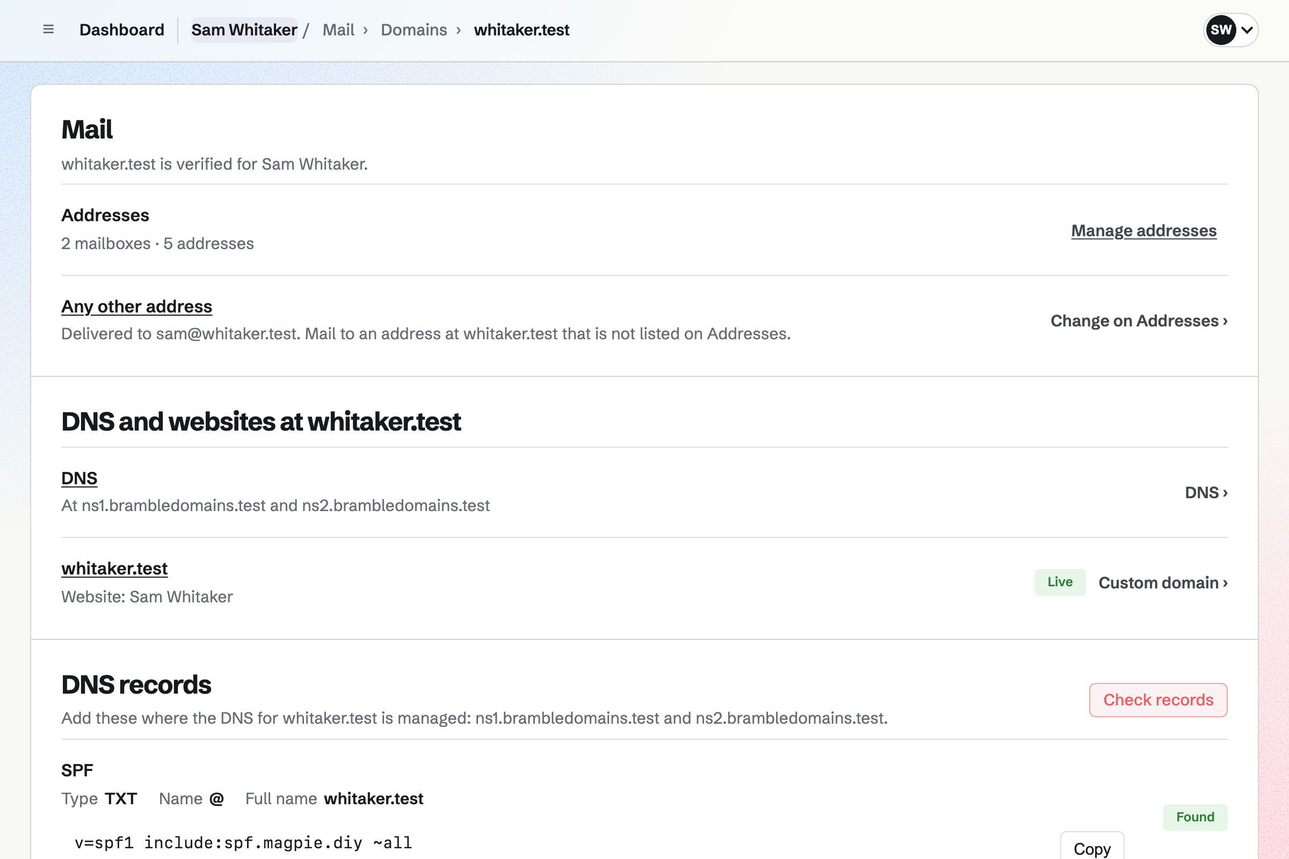1289x859 pixels.
Task: Open the Custom domain link
Action: pyautogui.click(x=1163, y=583)
